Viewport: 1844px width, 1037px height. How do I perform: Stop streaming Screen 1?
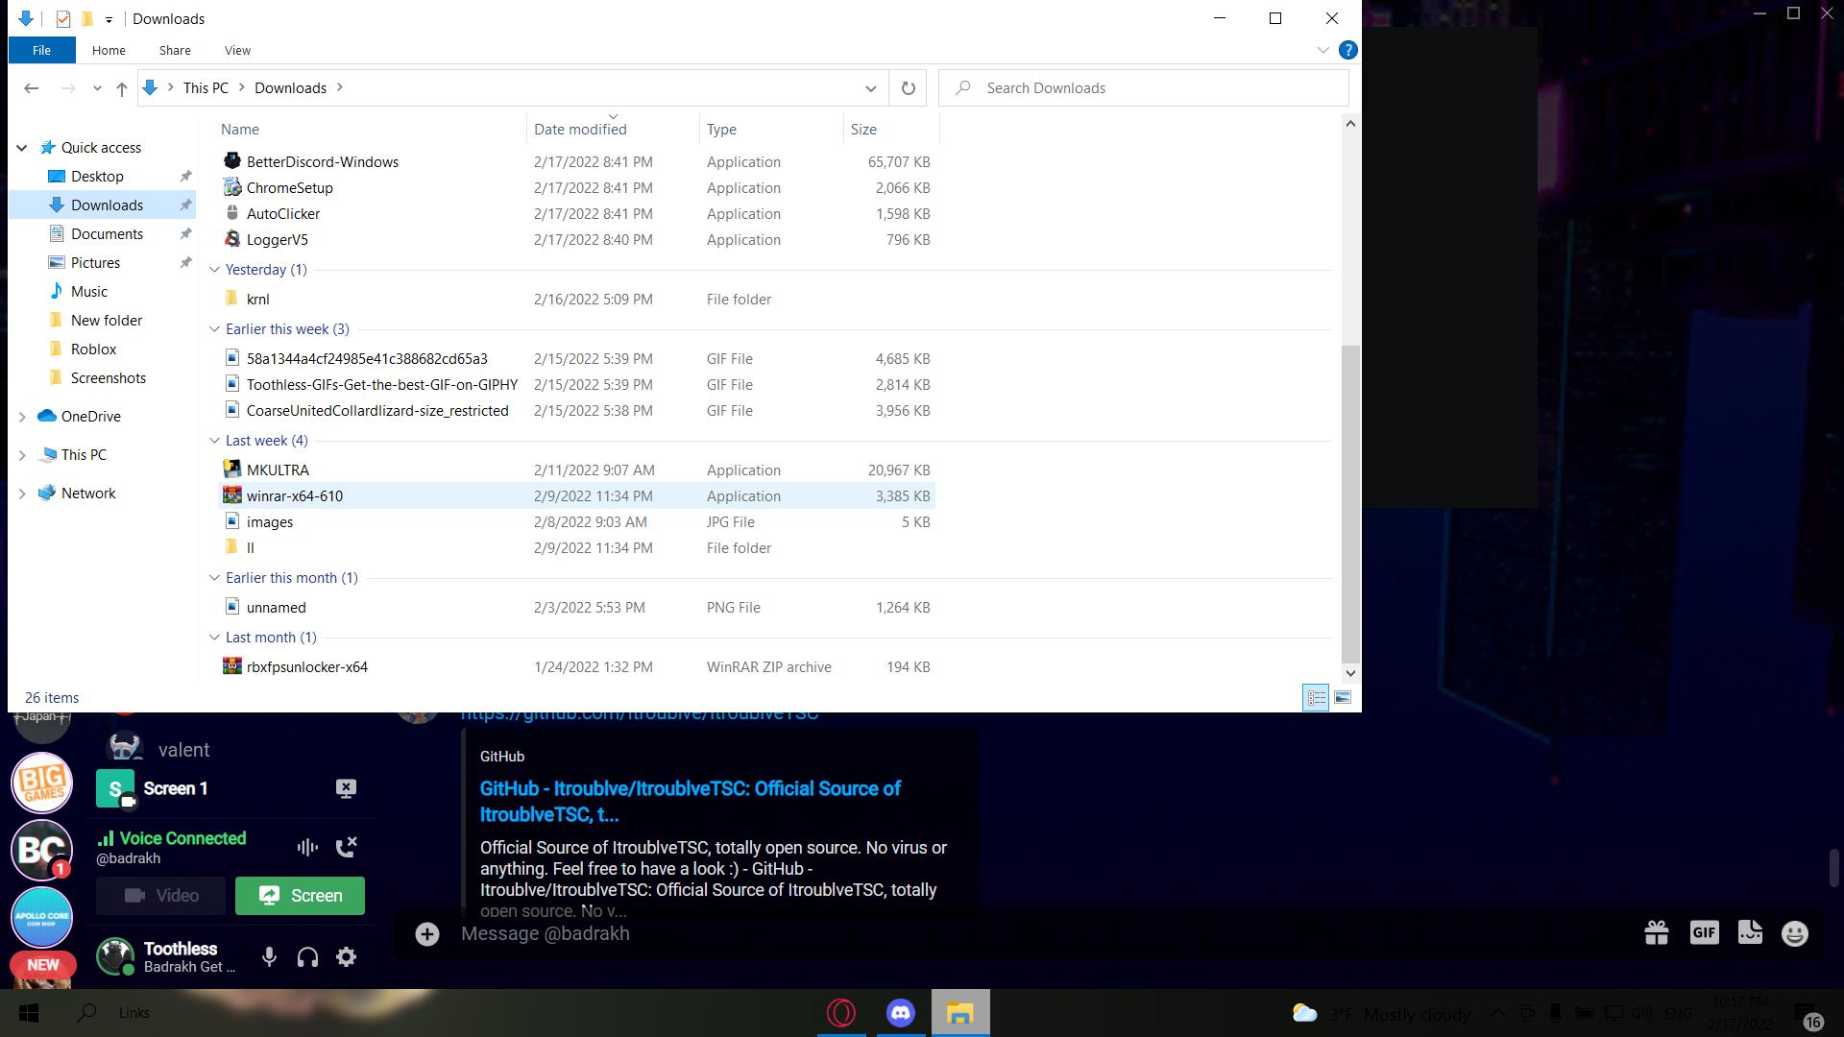pos(346,788)
